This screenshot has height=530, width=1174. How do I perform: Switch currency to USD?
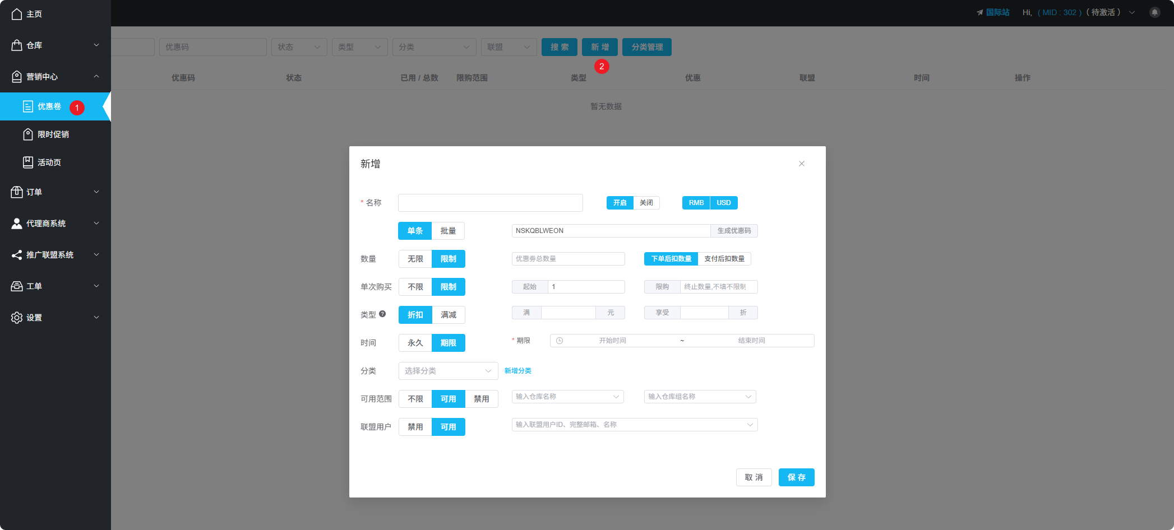coord(724,202)
